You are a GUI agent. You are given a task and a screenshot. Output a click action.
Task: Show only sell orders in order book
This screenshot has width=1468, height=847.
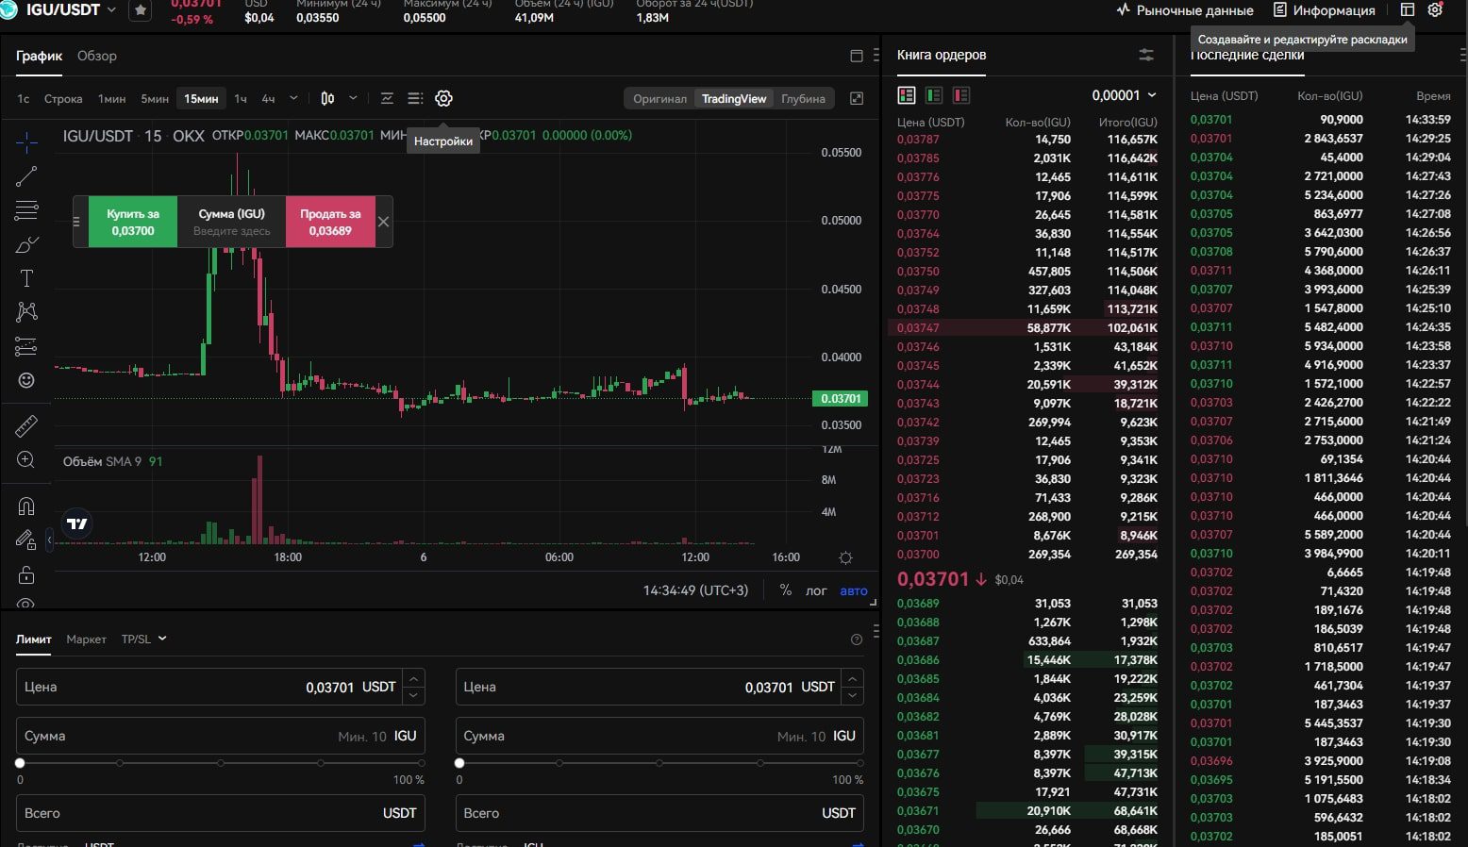[961, 95]
